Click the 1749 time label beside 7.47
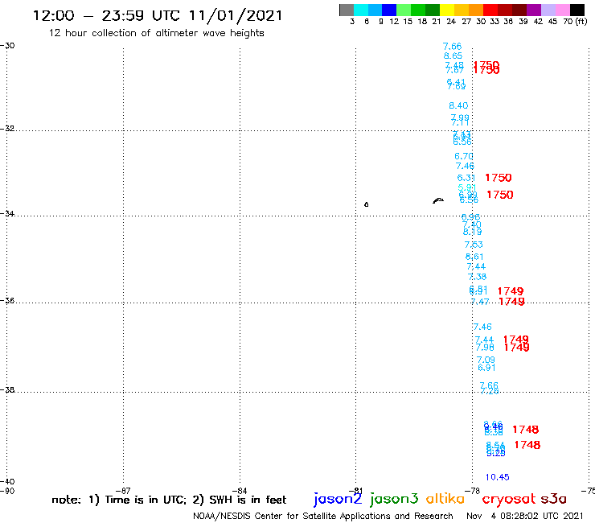This screenshot has height=523, width=595. pyautogui.click(x=511, y=302)
